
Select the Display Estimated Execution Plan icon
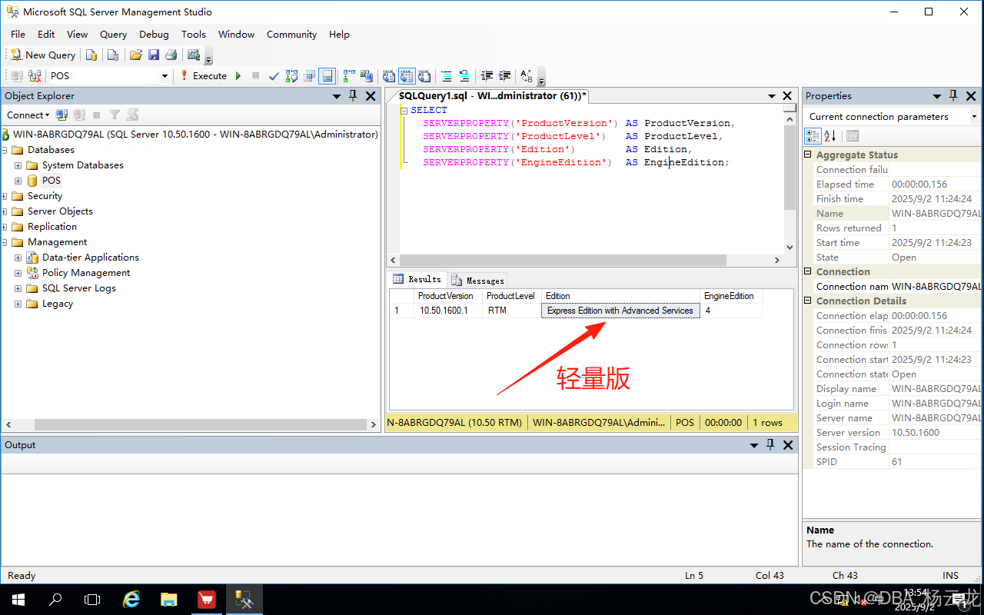[x=291, y=76]
